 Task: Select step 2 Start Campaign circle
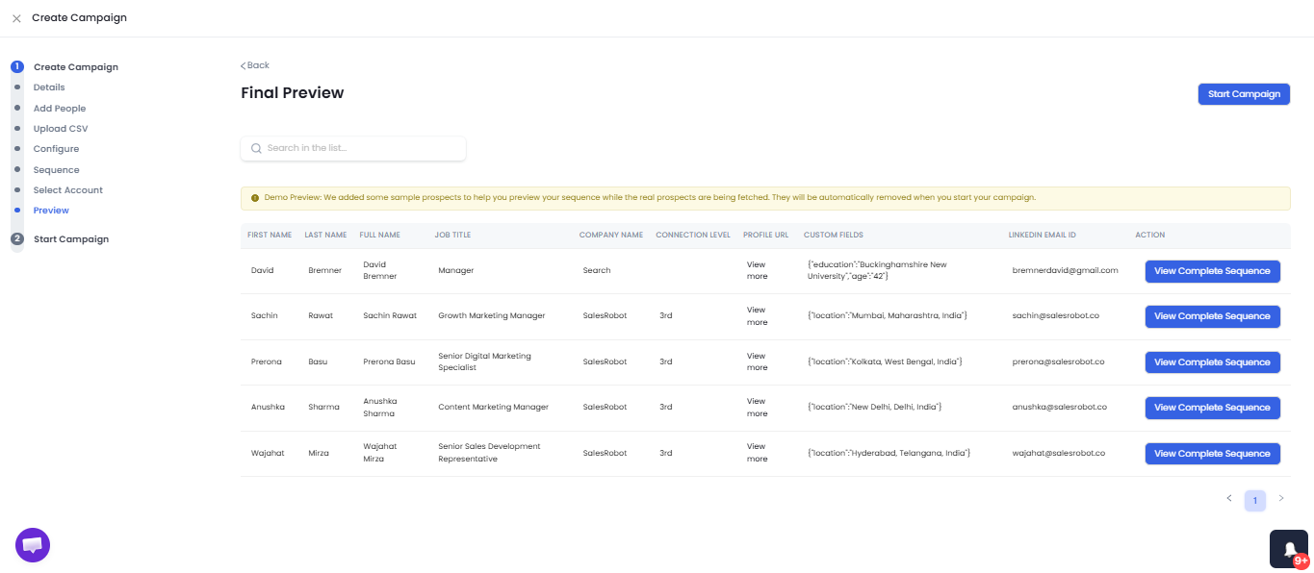tap(17, 239)
